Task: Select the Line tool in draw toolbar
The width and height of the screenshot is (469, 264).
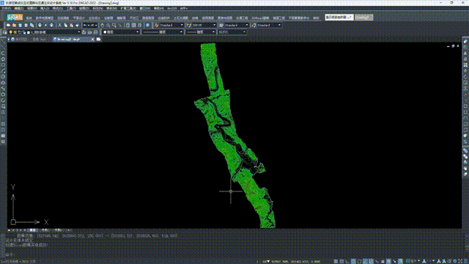Action: tap(3, 42)
